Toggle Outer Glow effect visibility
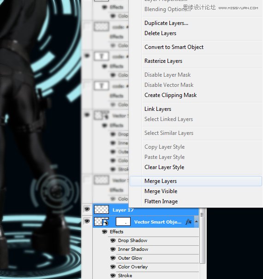This screenshot has width=263, height=279. 113,258
